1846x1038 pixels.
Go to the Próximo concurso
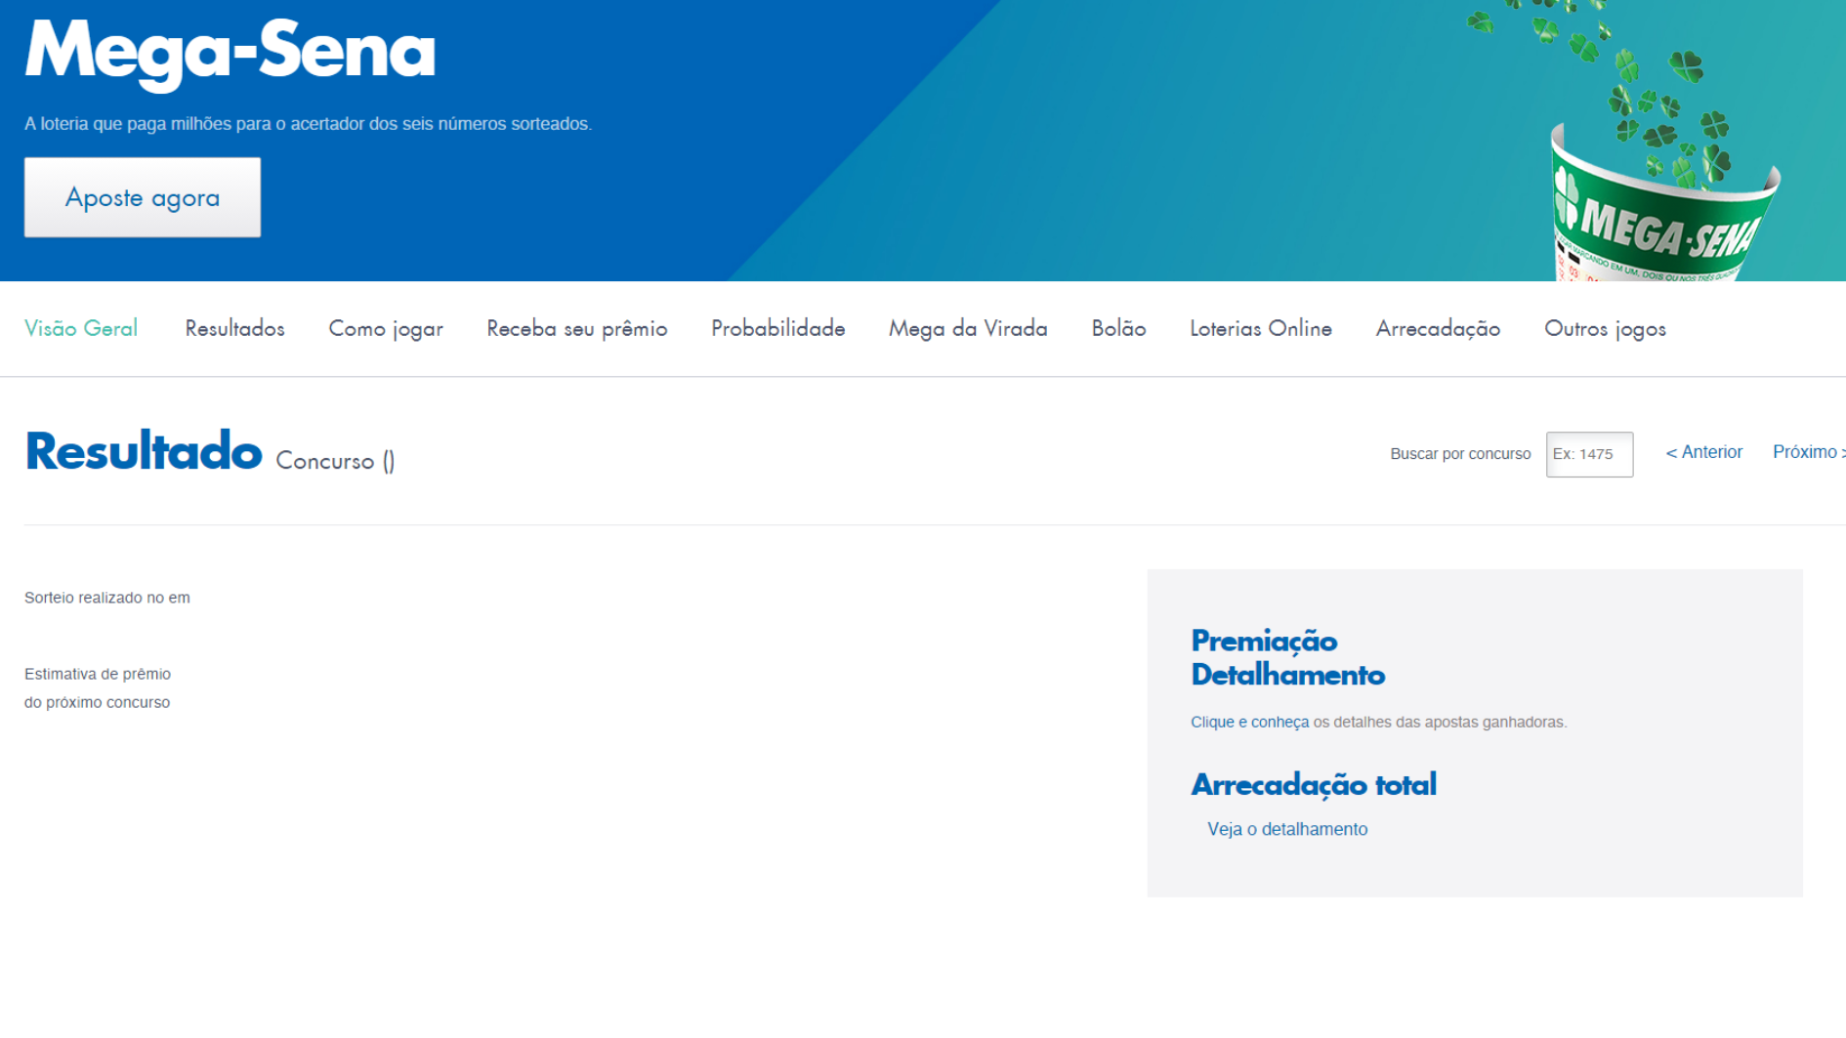click(1809, 452)
